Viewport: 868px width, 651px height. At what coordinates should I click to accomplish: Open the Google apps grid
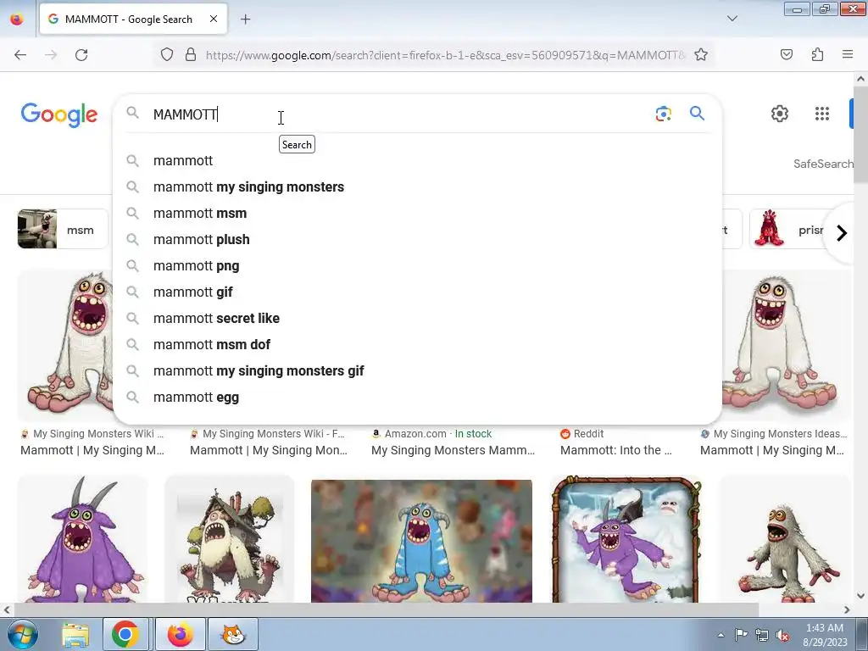click(x=822, y=114)
